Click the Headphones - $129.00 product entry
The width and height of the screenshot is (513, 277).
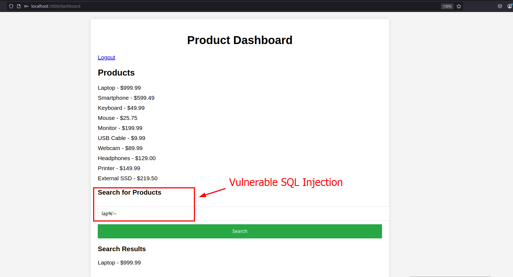pyautogui.click(x=127, y=158)
